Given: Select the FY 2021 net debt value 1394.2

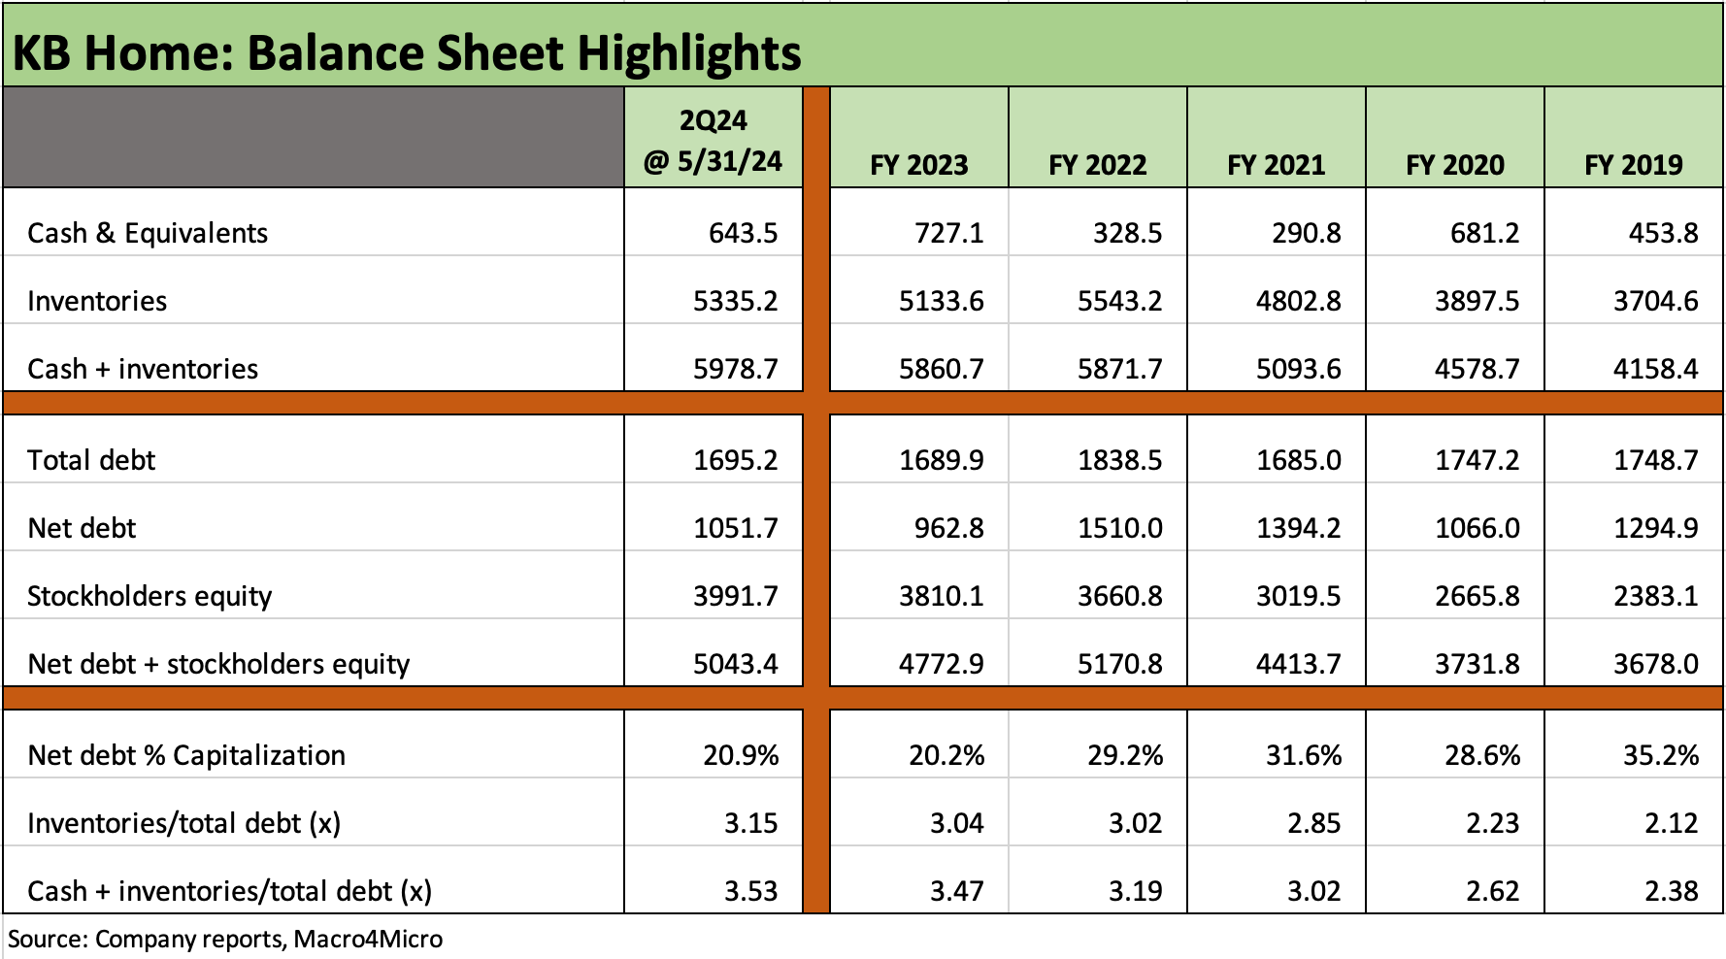Looking at the screenshot, I should pyautogui.click(x=1298, y=528).
